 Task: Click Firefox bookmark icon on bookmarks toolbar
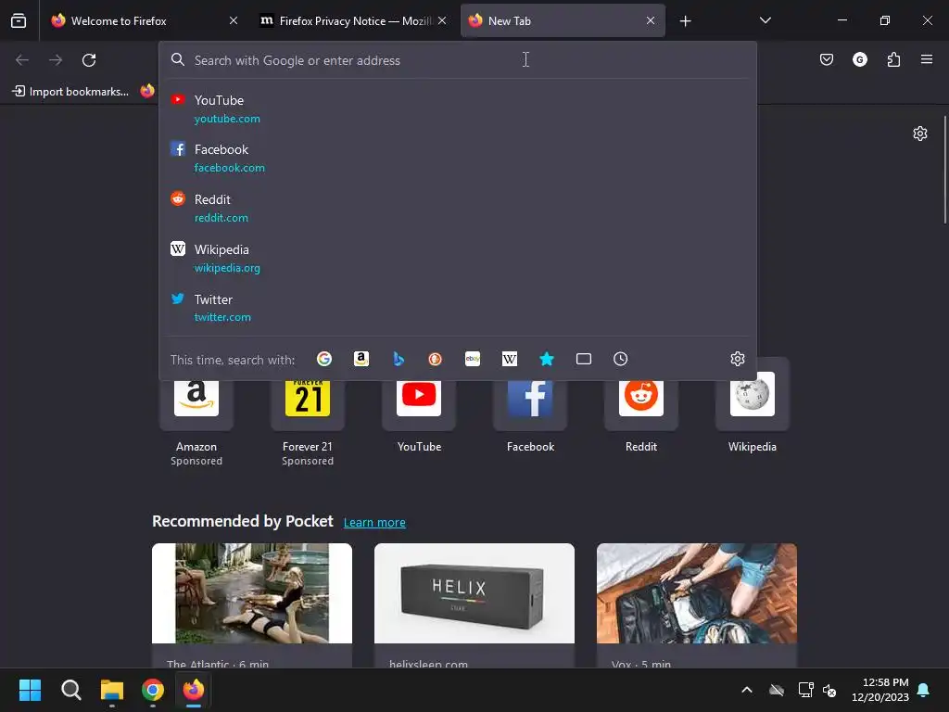click(x=147, y=91)
